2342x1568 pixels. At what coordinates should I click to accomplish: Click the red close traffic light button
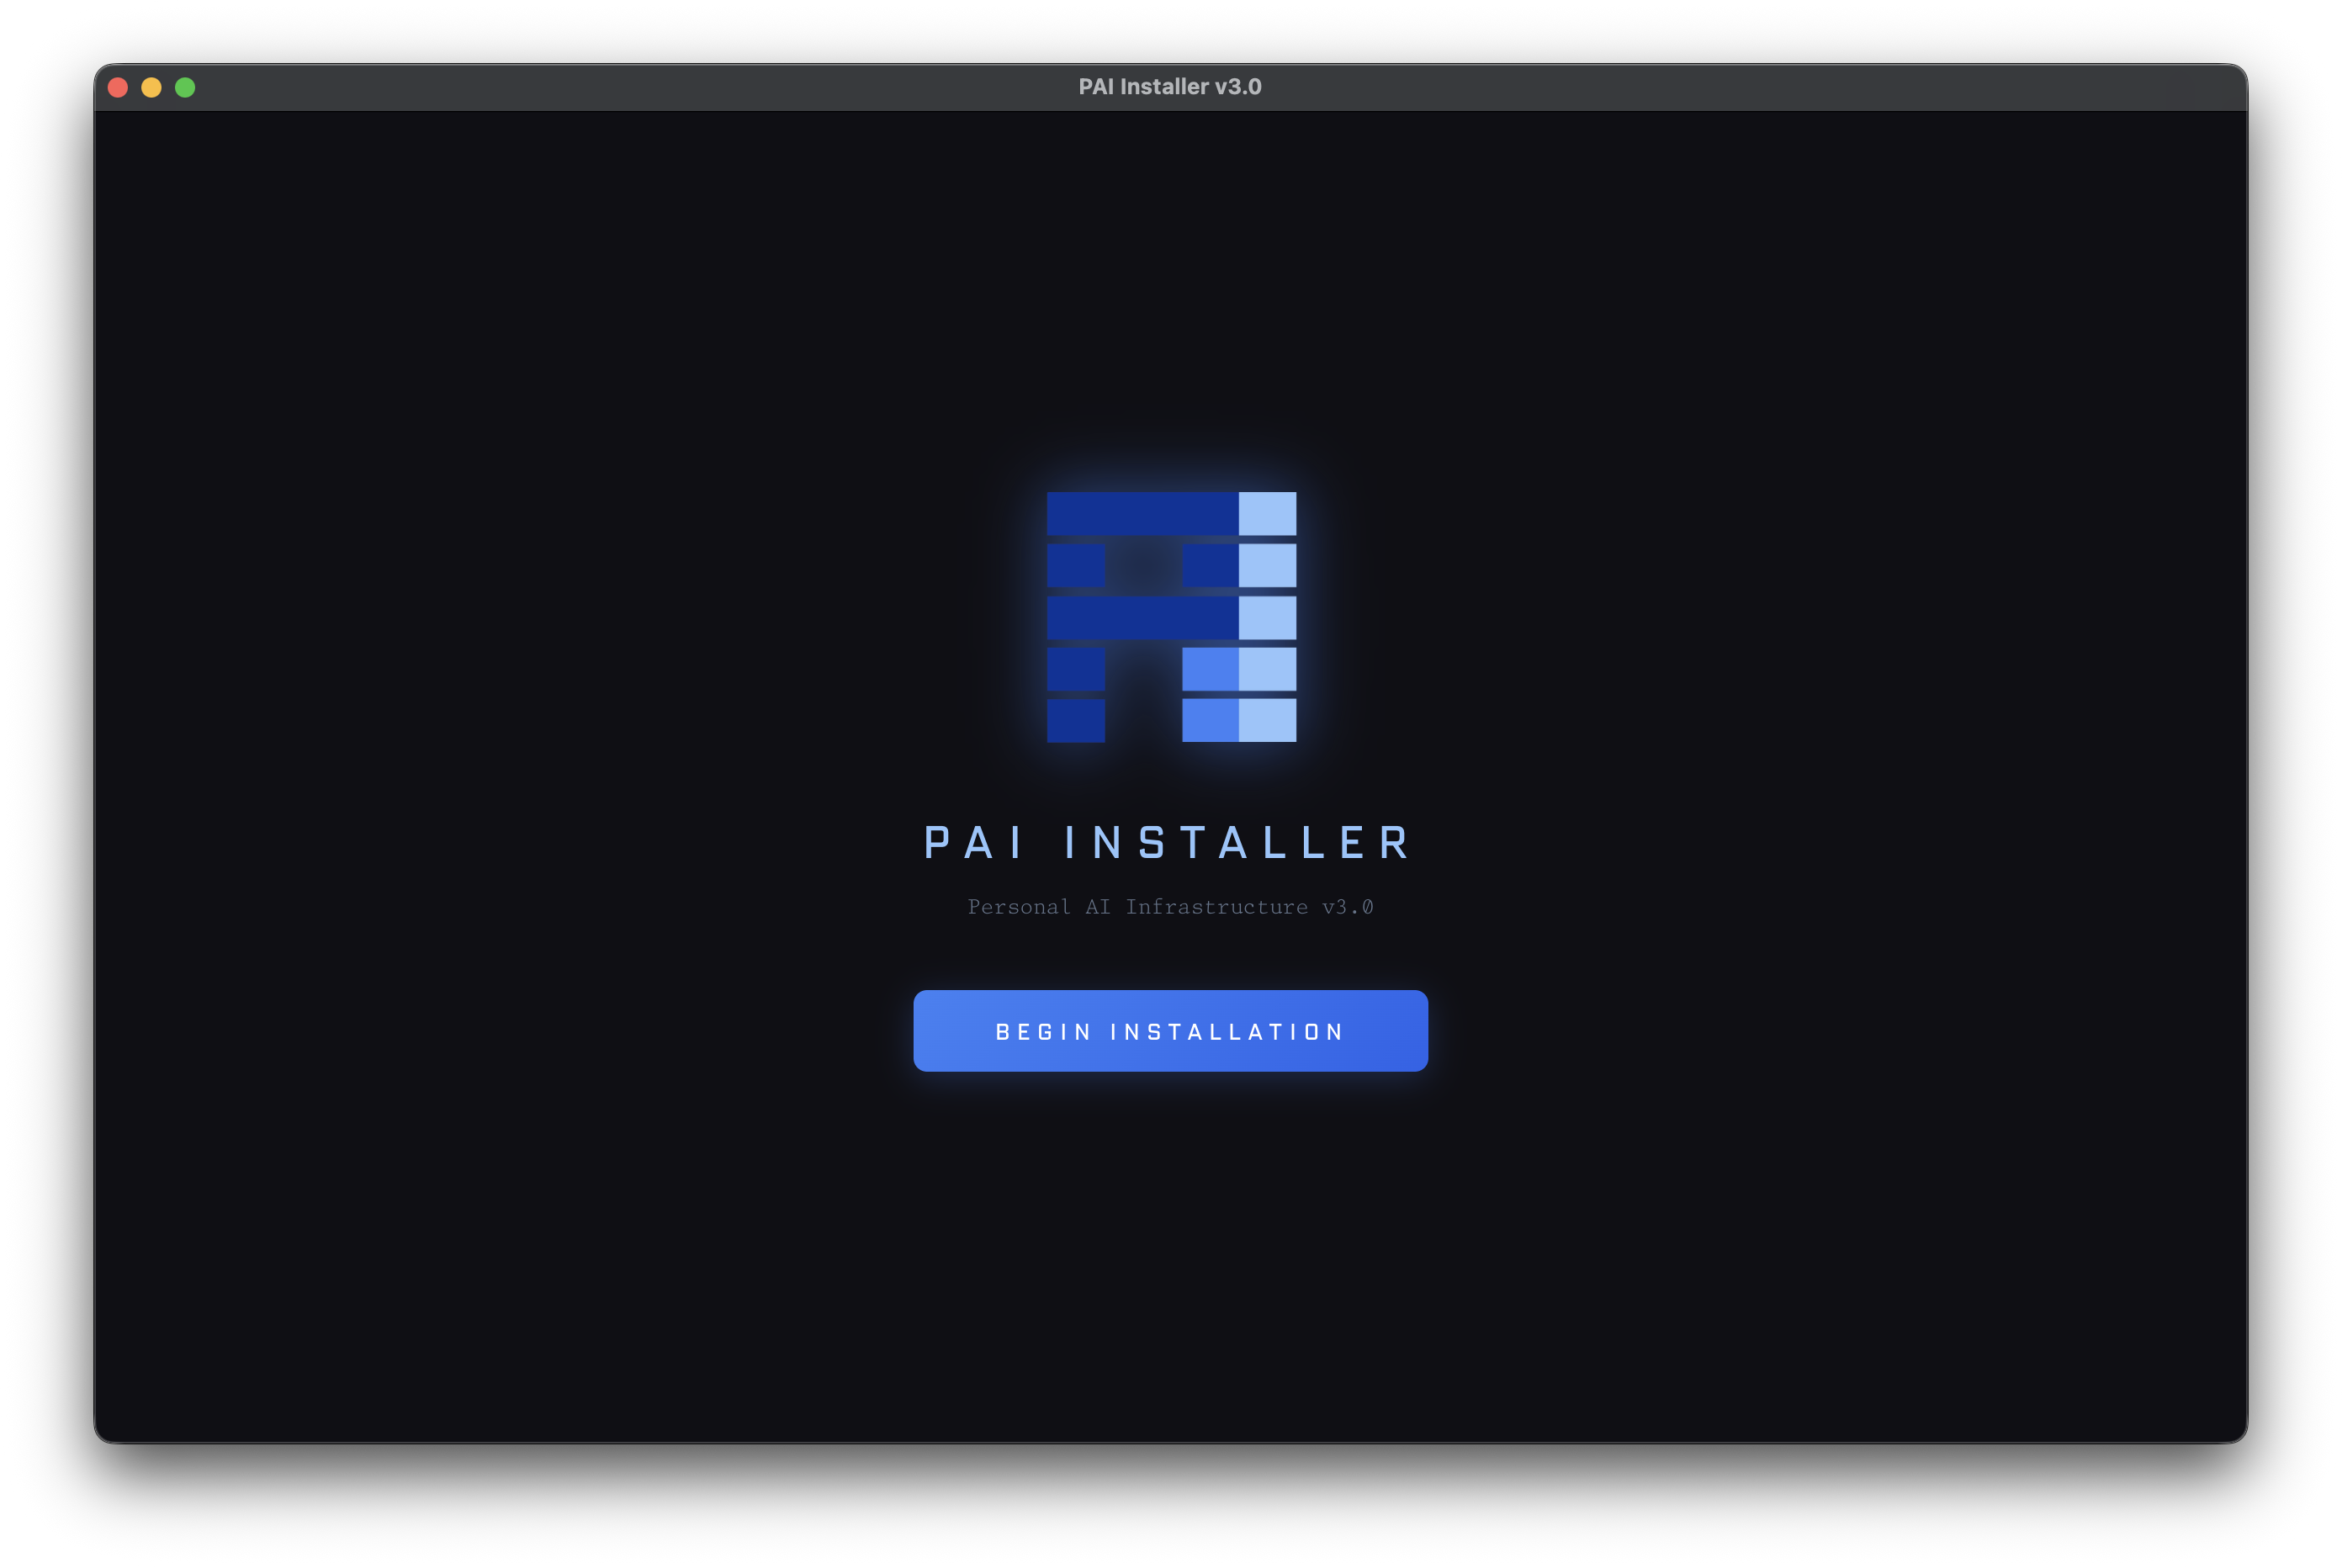pos(118,87)
